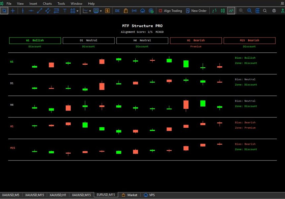285x199 pixels.
Task: Select the vertical line drawing tool
Action: [23, 11]
